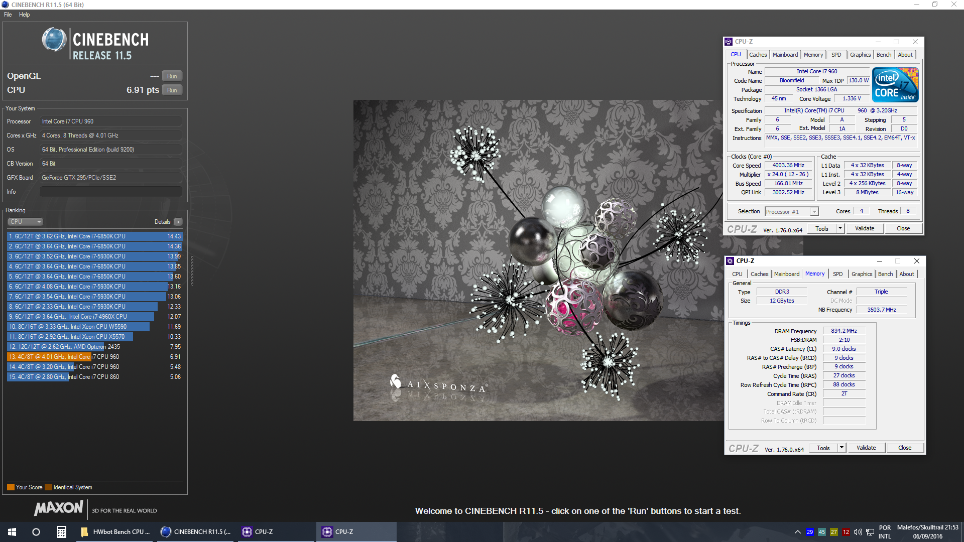Click tray temperature icon showing 29
The height and width of the screenshot is (542, 964).
coord(810,532)
